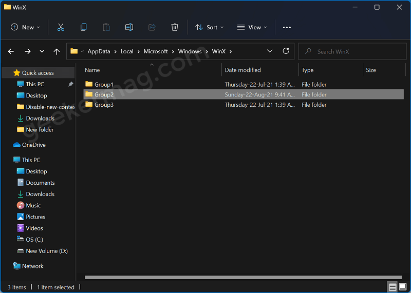
Task: Click the Network icon in sidebar
Action: [17, 266]
